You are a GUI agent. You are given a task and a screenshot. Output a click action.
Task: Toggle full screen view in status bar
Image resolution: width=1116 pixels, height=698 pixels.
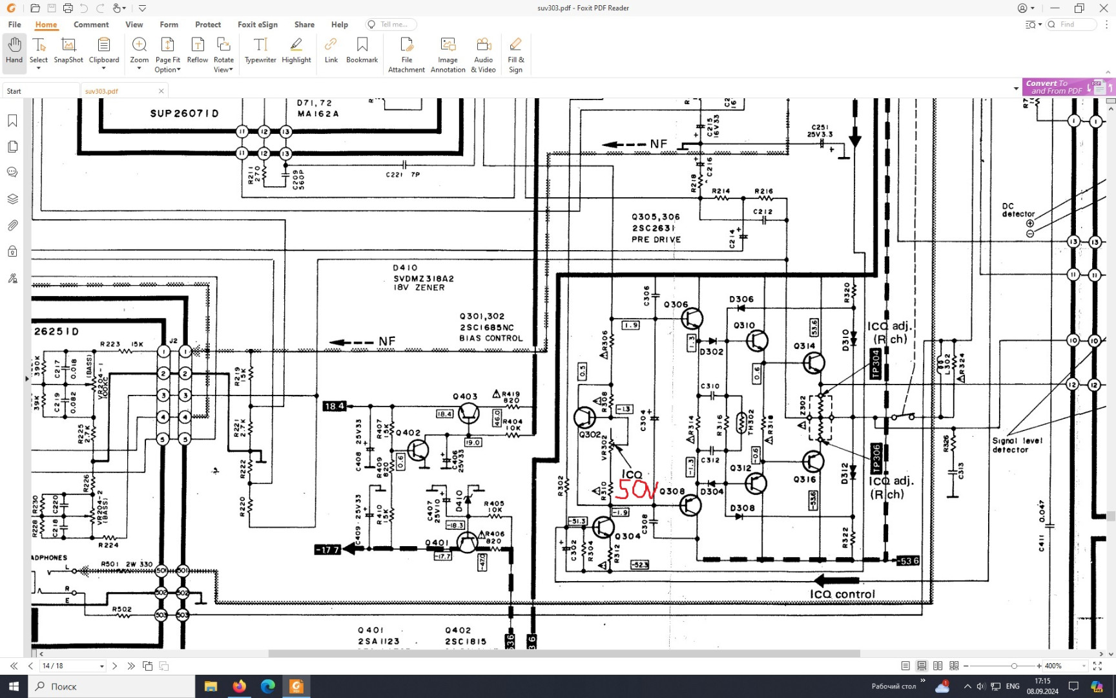pyautogui.click(x=1097, y=666)
